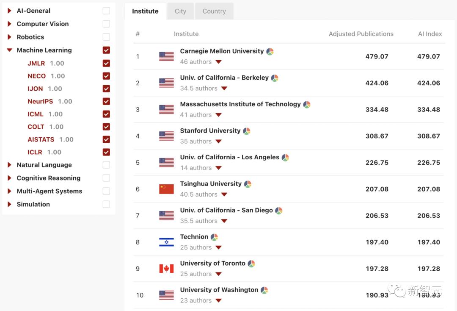The image size is (457, 311).
Task: Open the pie chart icon for Carnegie Mellon University
Action: [270, 52]
